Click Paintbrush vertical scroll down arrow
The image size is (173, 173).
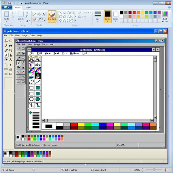point(155,117)
